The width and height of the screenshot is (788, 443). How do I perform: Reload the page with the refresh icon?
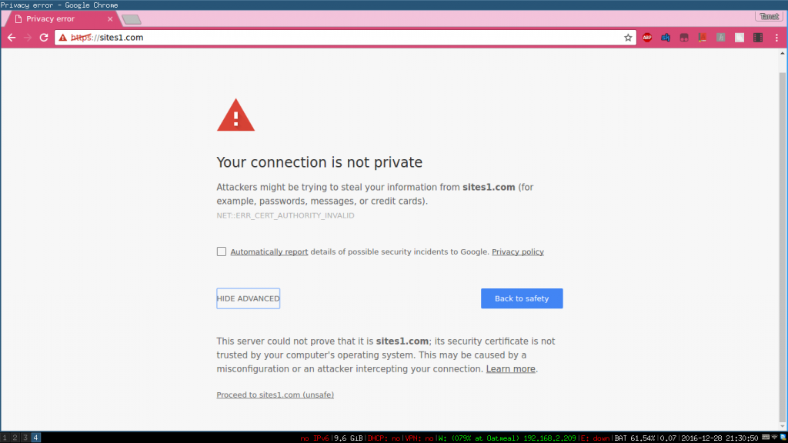click(44, 38)
